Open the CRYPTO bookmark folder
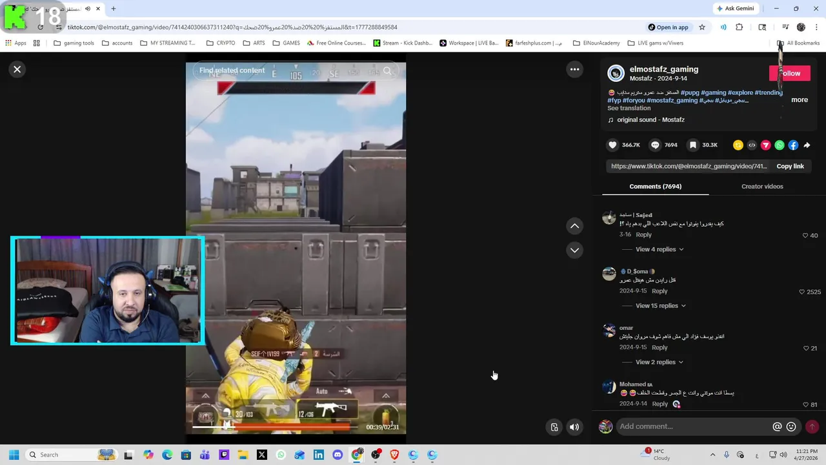Viewport: 826px width, 465px height. (221, 43)
